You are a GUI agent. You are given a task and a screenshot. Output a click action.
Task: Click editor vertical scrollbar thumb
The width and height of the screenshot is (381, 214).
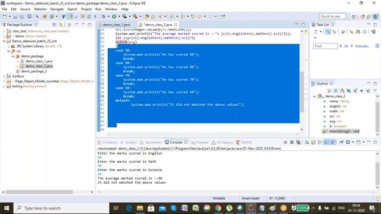pos(302,92)
